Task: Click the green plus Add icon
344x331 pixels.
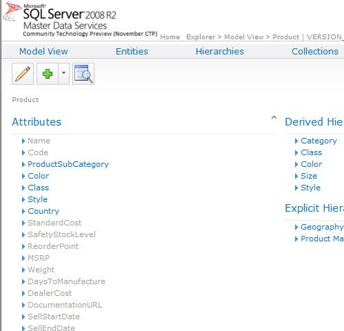Action: click(47, 74)
